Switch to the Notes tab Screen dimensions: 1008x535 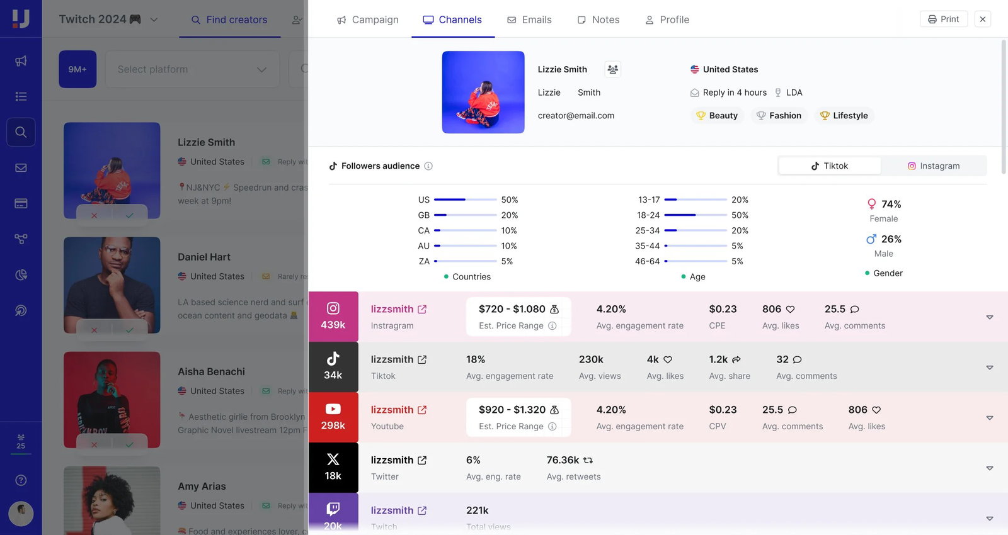point(598,20)
